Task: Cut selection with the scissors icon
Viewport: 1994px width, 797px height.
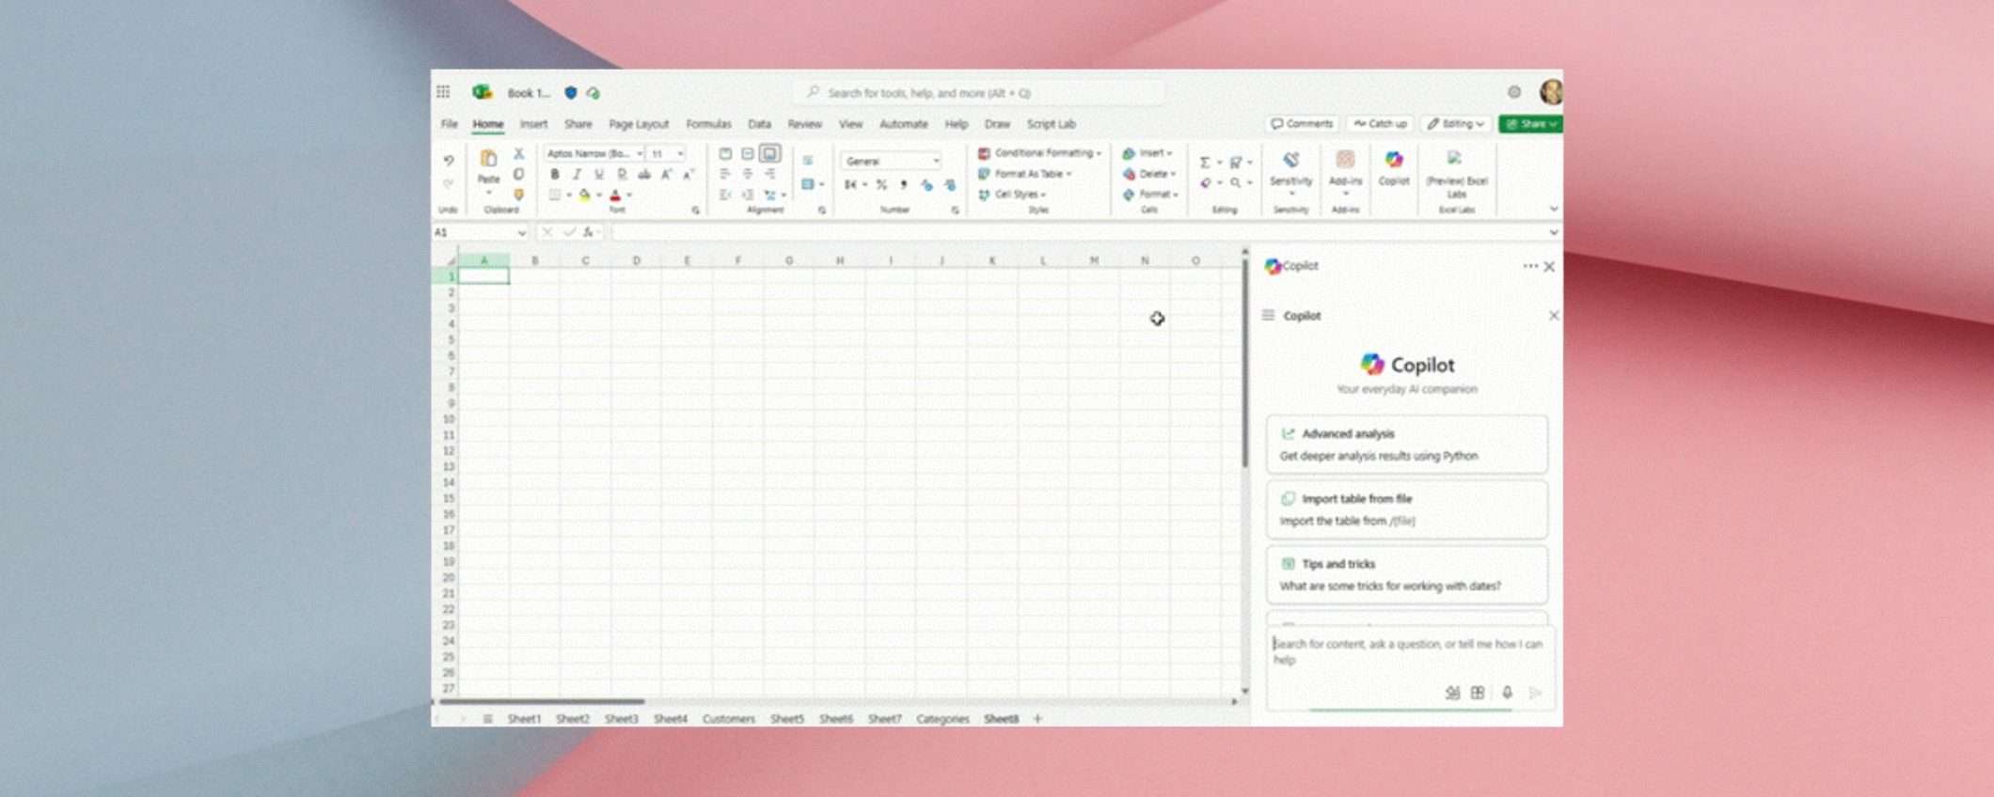Action: pos(518,153)
